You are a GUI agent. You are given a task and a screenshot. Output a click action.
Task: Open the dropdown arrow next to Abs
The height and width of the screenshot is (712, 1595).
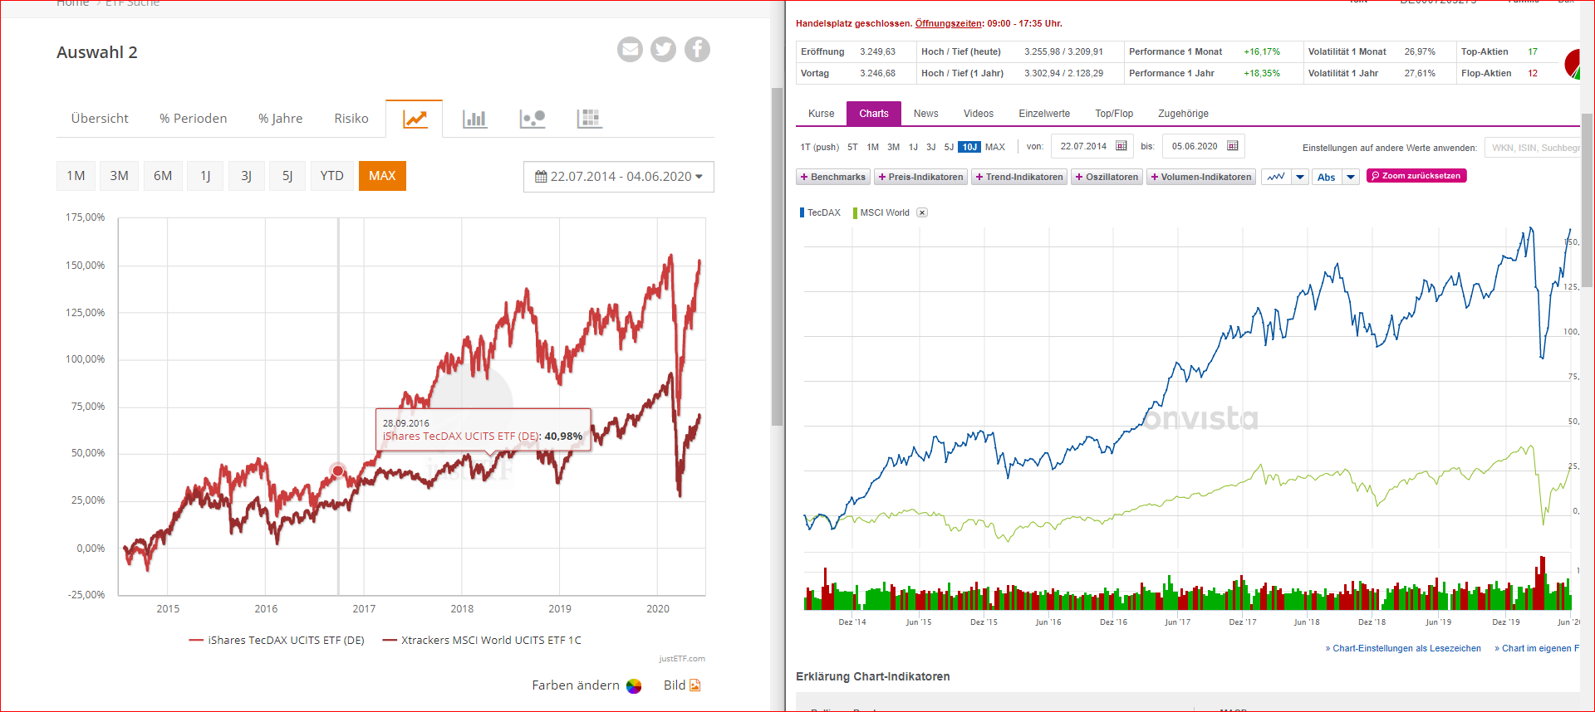(1351, 177)
